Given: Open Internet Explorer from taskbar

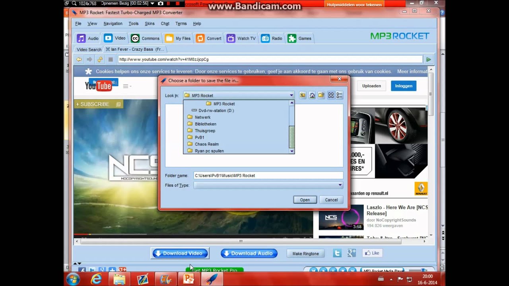Looking at the screenshot, I should coord(96,279).
